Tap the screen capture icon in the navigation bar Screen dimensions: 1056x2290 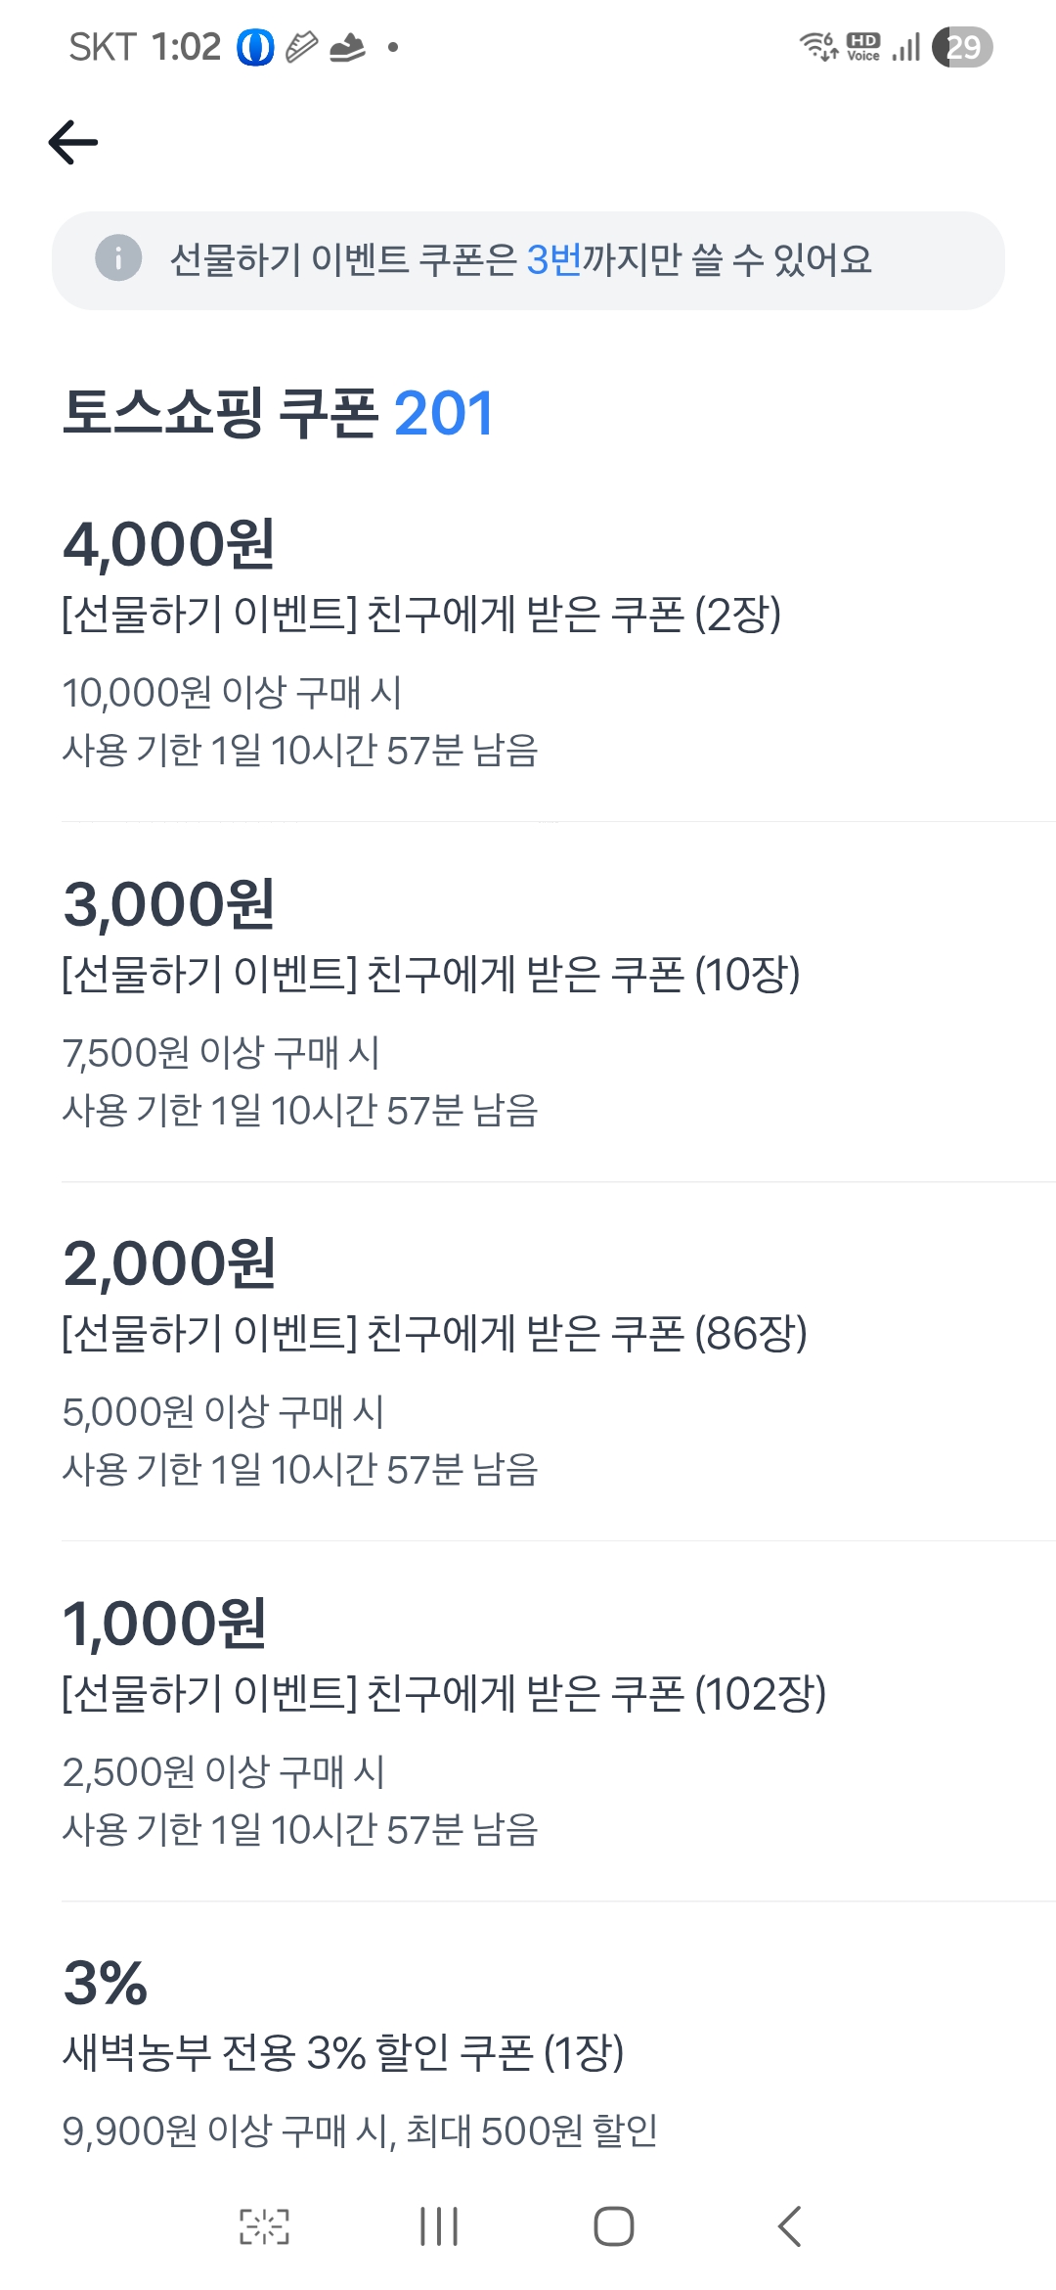pyautogui.click(x=264, y=2226)
